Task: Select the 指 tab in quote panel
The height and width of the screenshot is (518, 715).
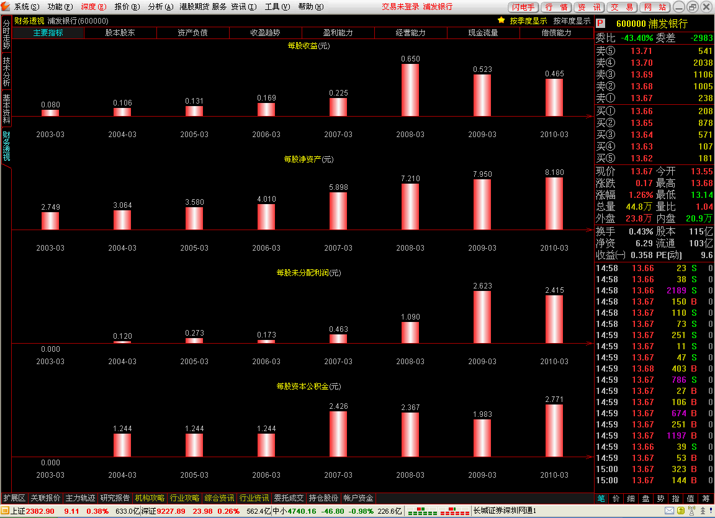Action: click(676, 498)
